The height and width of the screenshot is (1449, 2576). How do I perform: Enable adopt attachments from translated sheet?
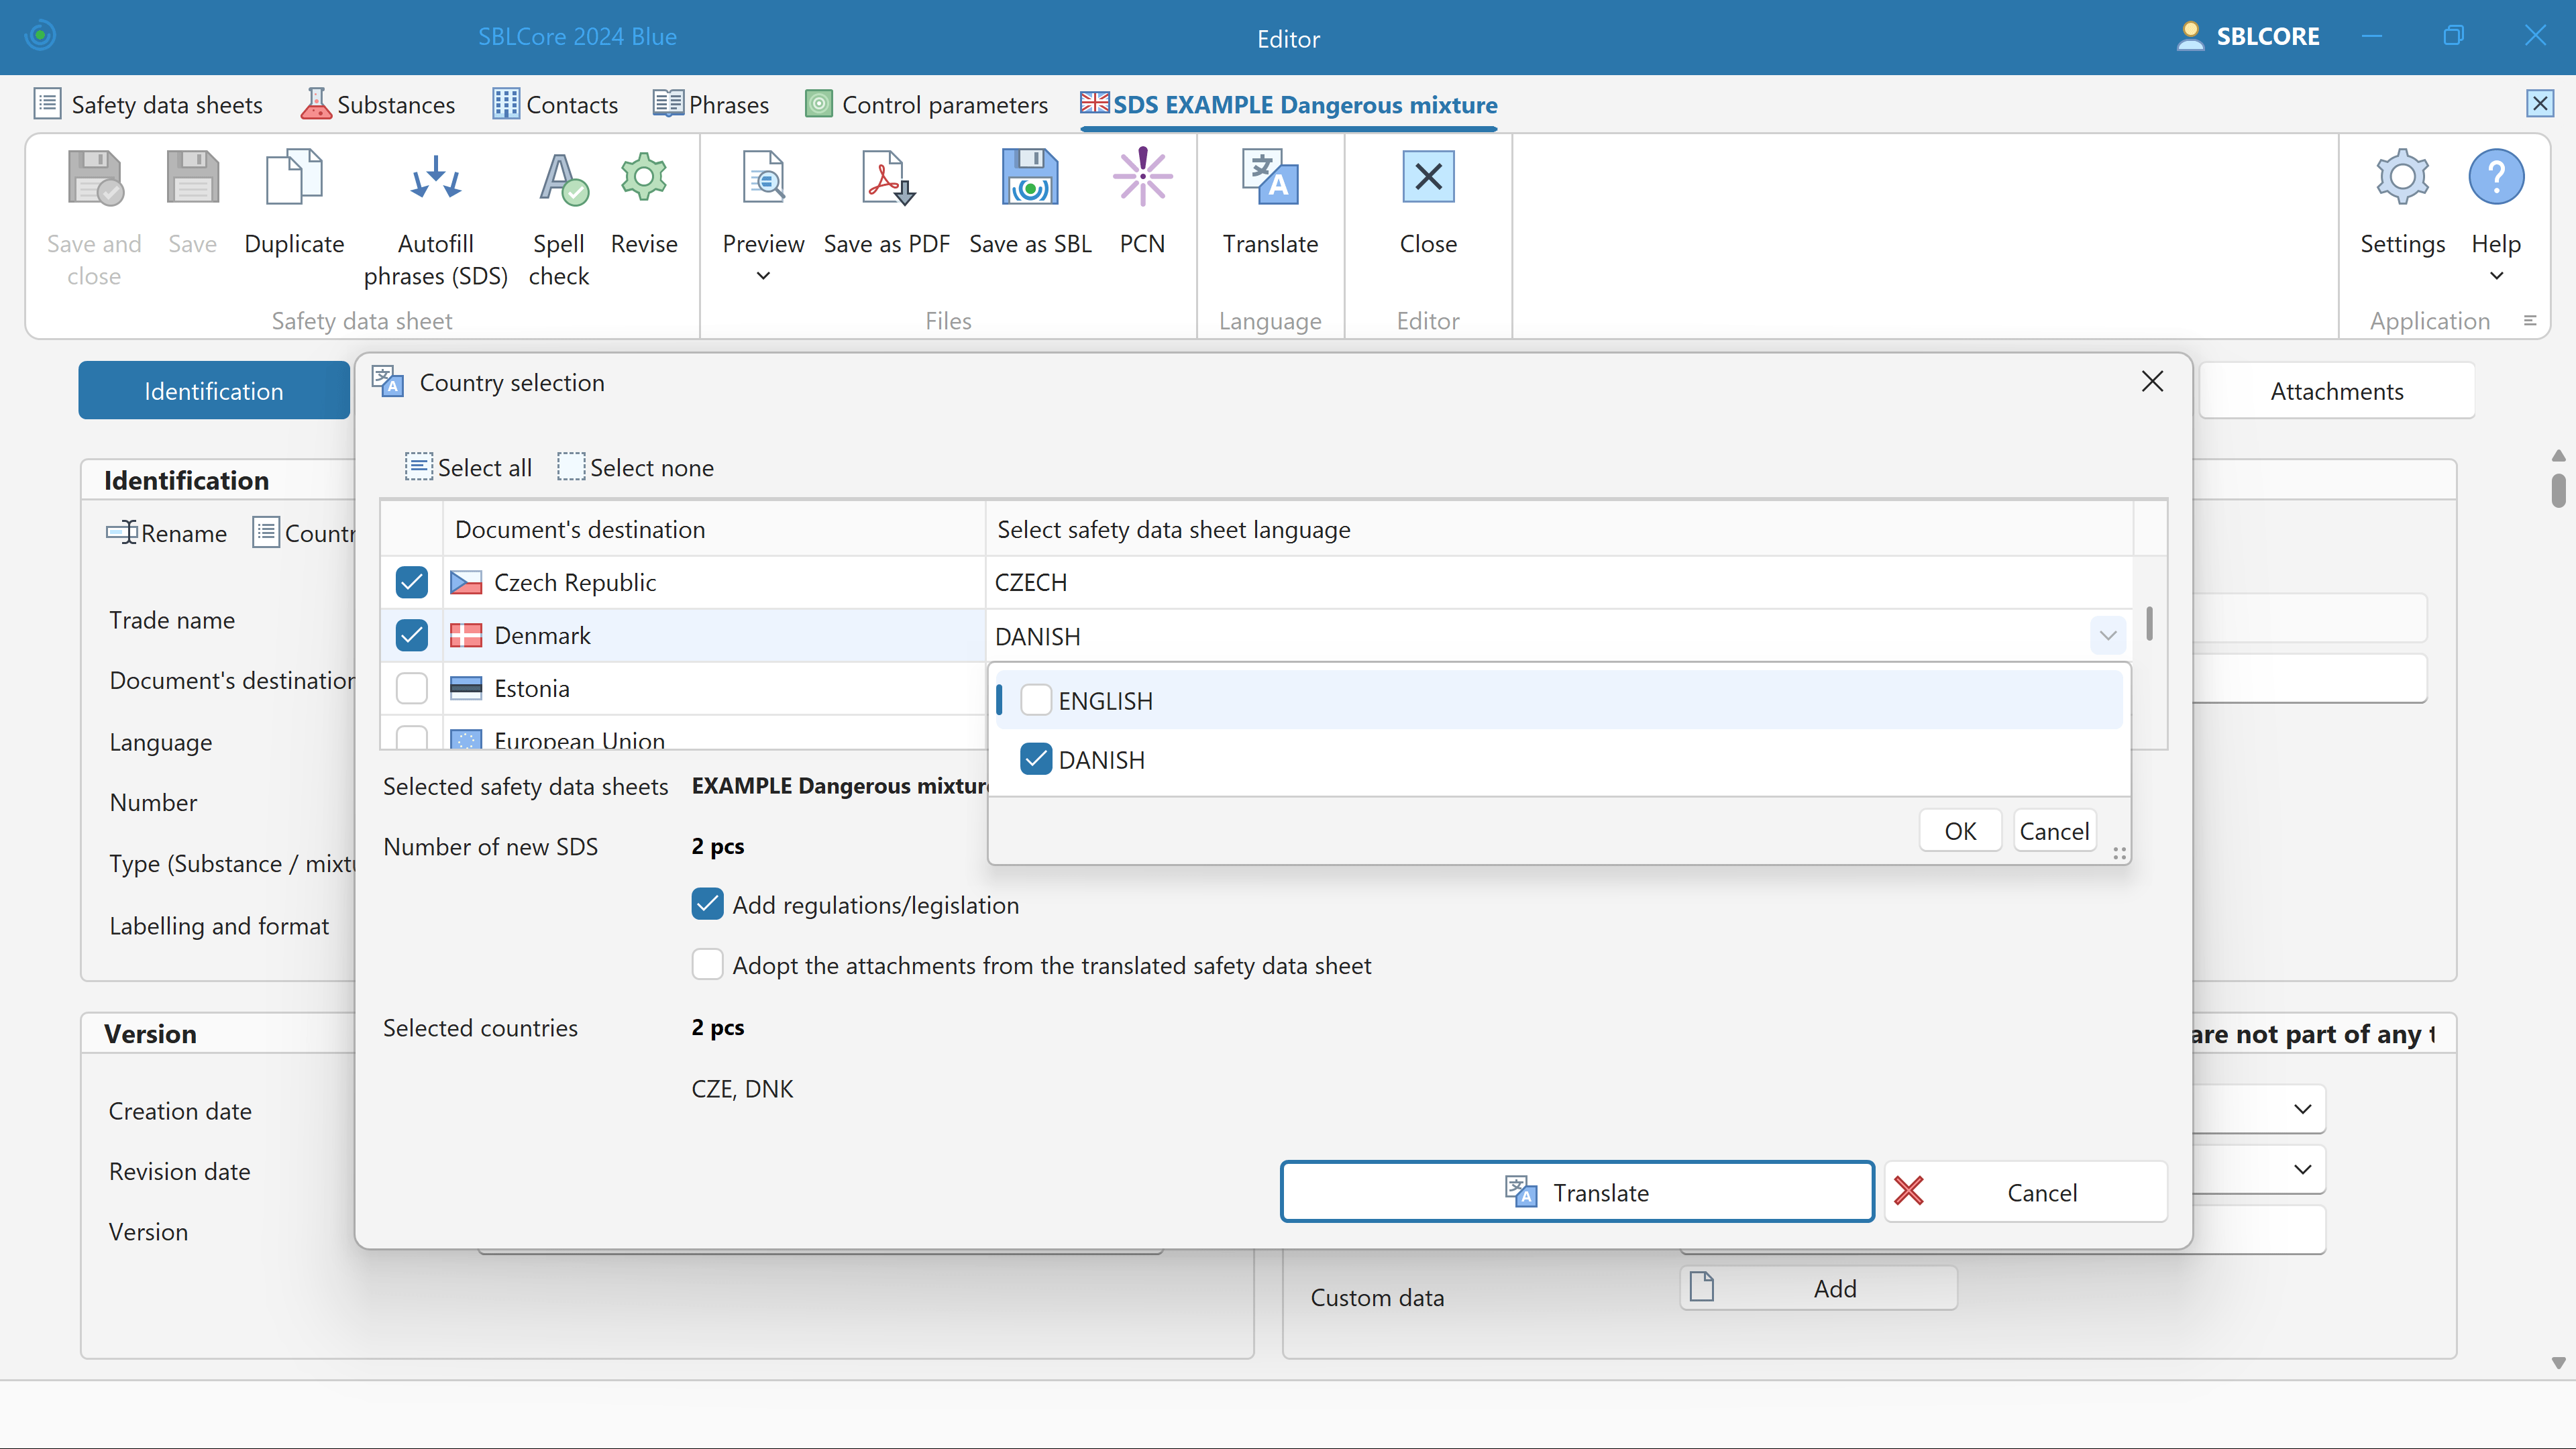click(x=708, y=965)
